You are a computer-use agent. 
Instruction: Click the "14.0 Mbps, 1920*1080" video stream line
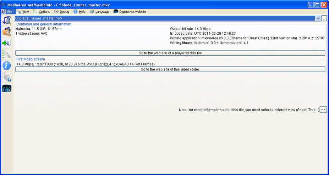[86, 64]
